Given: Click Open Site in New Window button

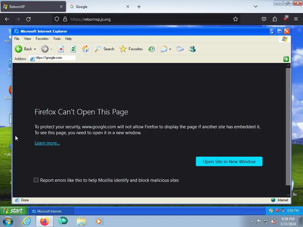Looking at the screenshot, I should pos(229,161).
